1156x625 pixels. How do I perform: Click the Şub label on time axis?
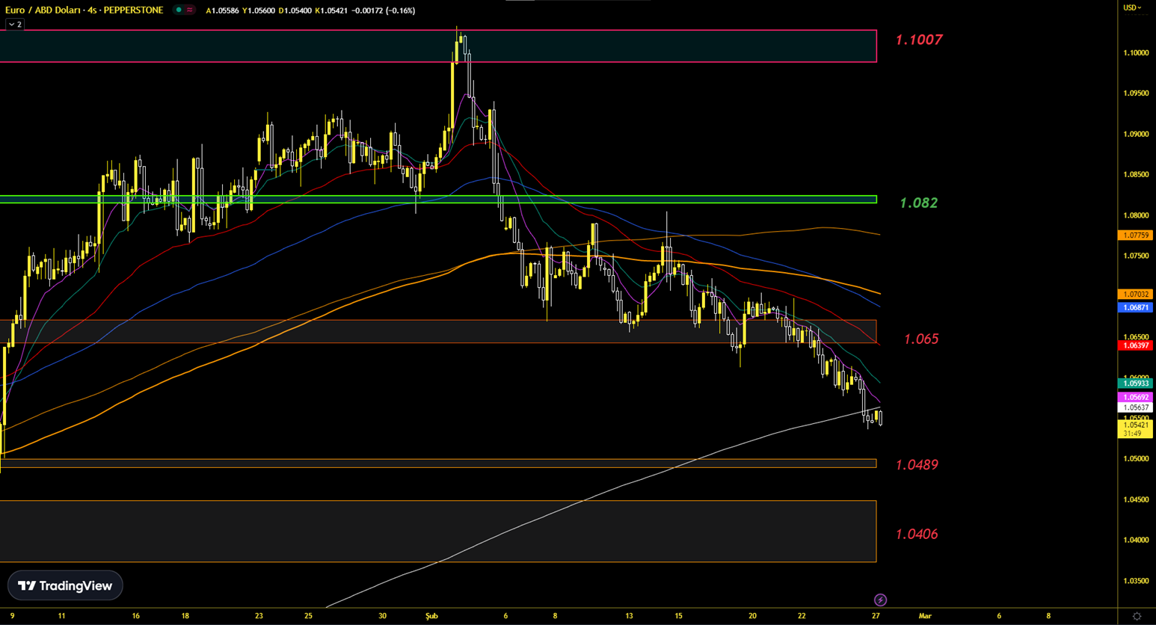point(431,616)
